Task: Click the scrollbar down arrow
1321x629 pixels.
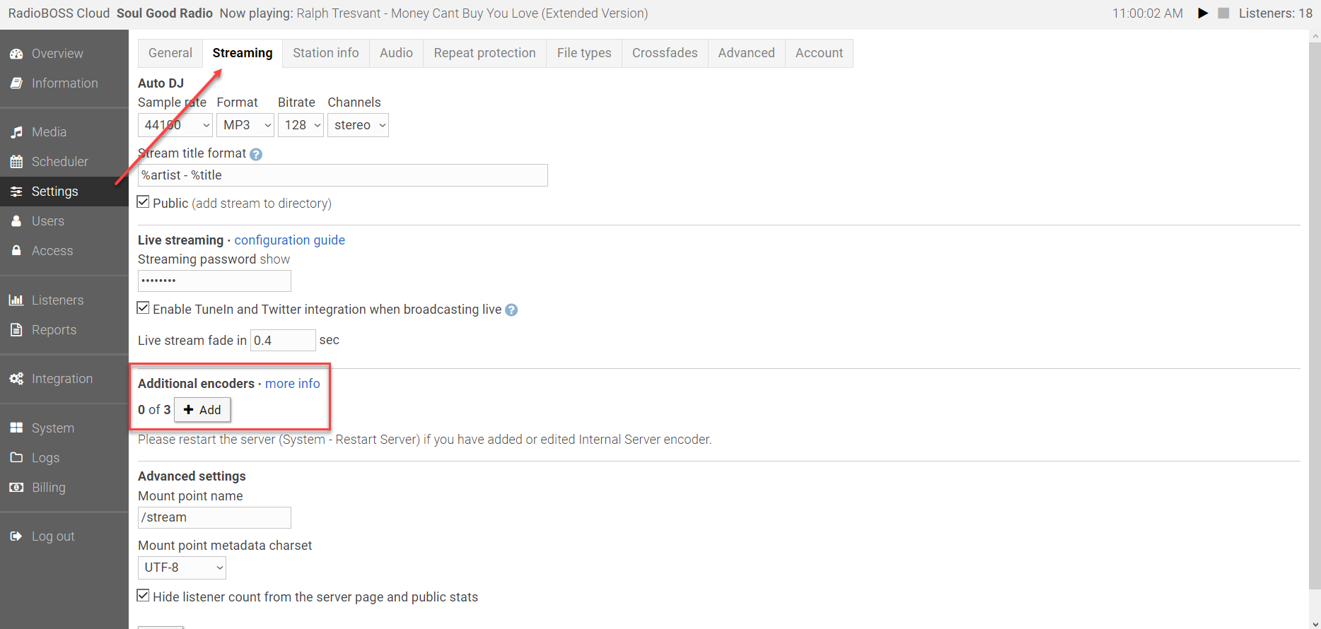Action: [1315, 624]
